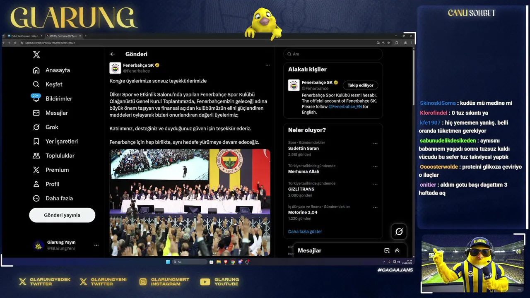Open the Keşfet search icon
The width and height of the screenshot is (530, 298).
click(x=36, y=84)
